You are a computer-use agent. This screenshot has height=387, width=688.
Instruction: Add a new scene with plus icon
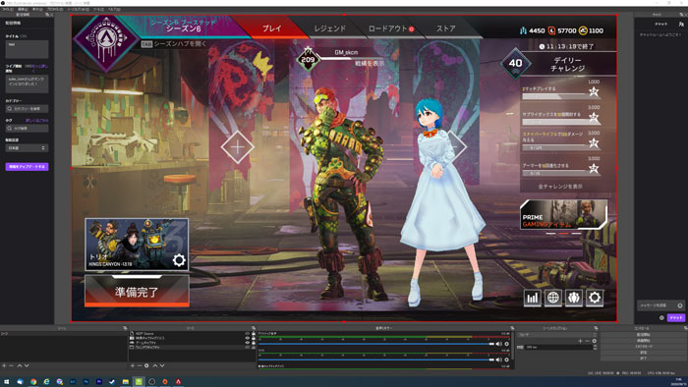[x=4, y=365]
